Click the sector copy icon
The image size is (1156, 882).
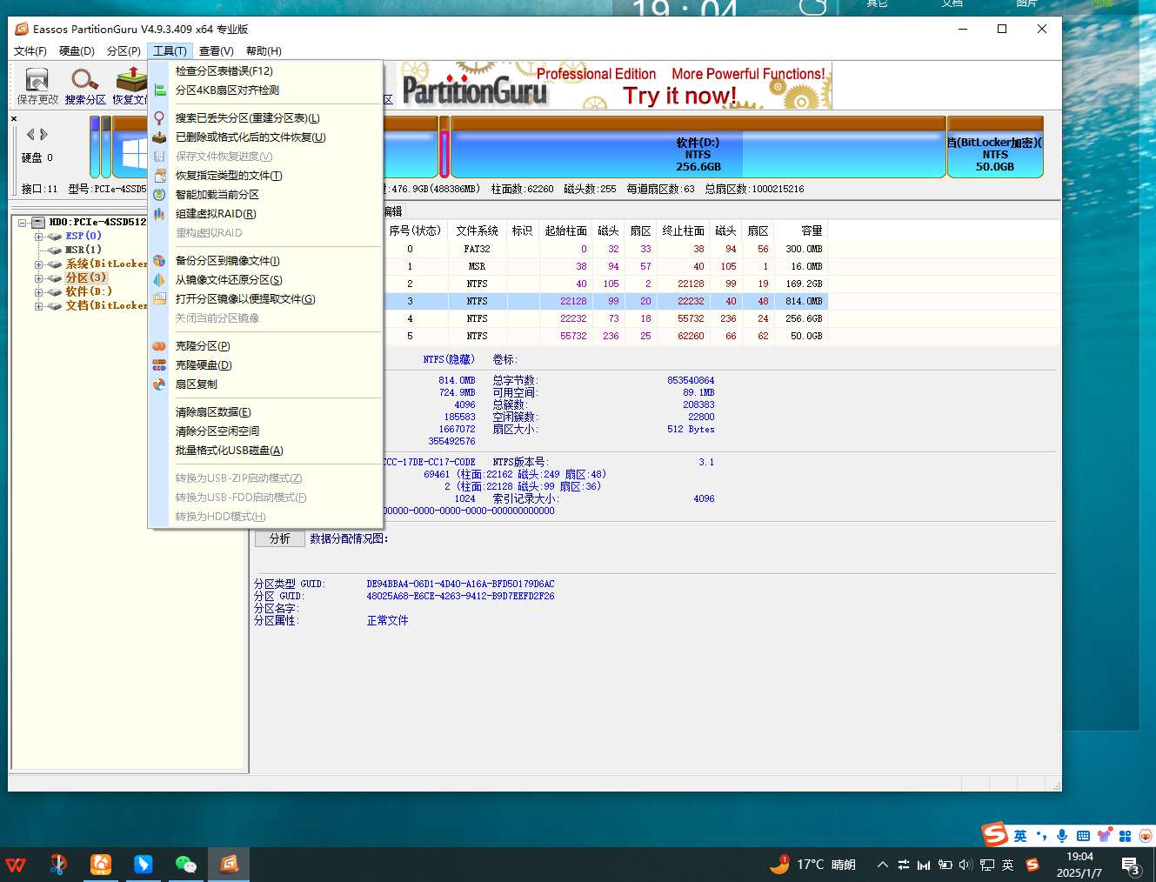(x=159, y=384)
